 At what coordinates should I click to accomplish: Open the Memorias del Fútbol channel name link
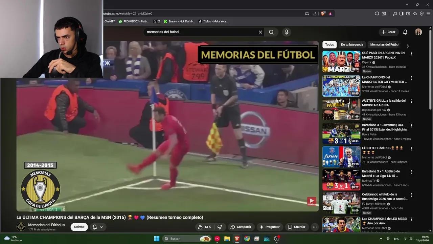45,225
